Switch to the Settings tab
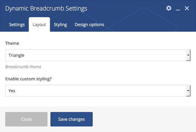196x132 pixels. pyautogui.click(x=17, y=25)
